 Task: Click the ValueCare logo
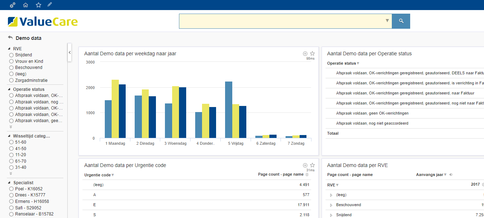[42, 22]
